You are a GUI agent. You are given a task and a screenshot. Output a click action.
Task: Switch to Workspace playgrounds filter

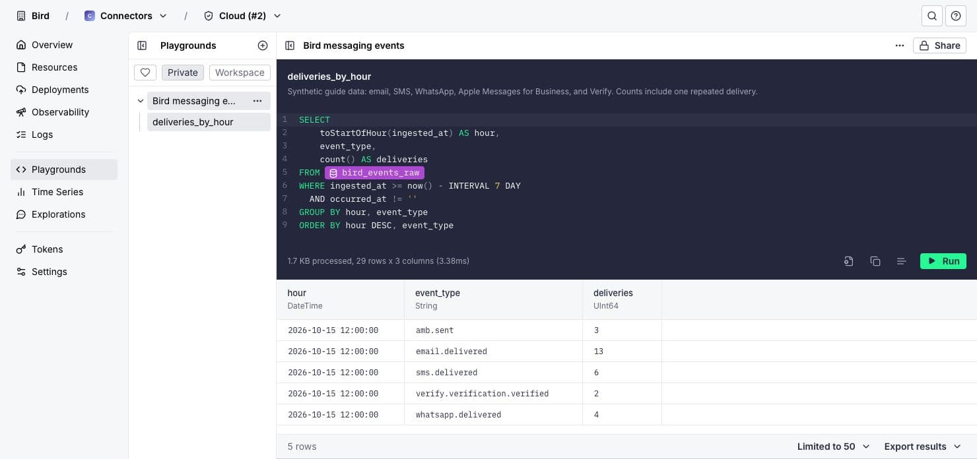[240, 73]
